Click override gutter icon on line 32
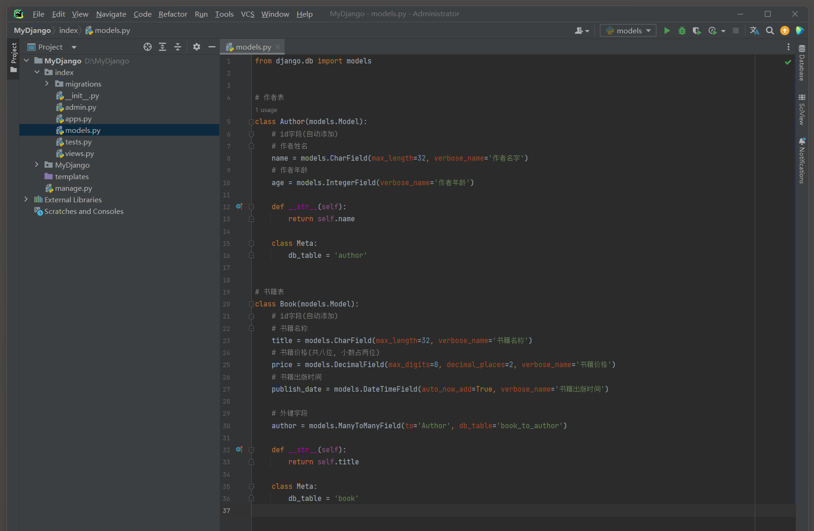The image size is (814, 531). (x=239, y=450)
